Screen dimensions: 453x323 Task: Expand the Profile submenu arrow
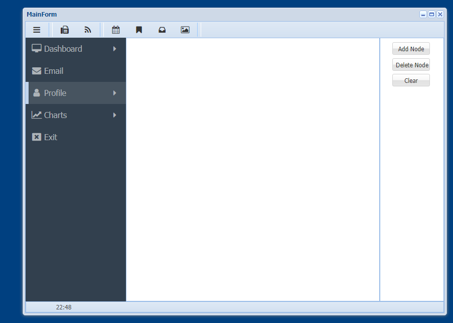point(115,93)
